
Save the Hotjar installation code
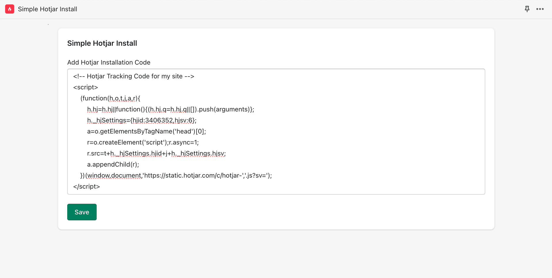pyautogui.click(x=82, y=212)
